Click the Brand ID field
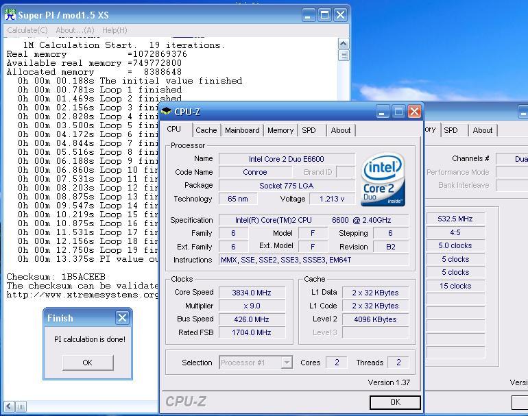 [x=346, y=172]
